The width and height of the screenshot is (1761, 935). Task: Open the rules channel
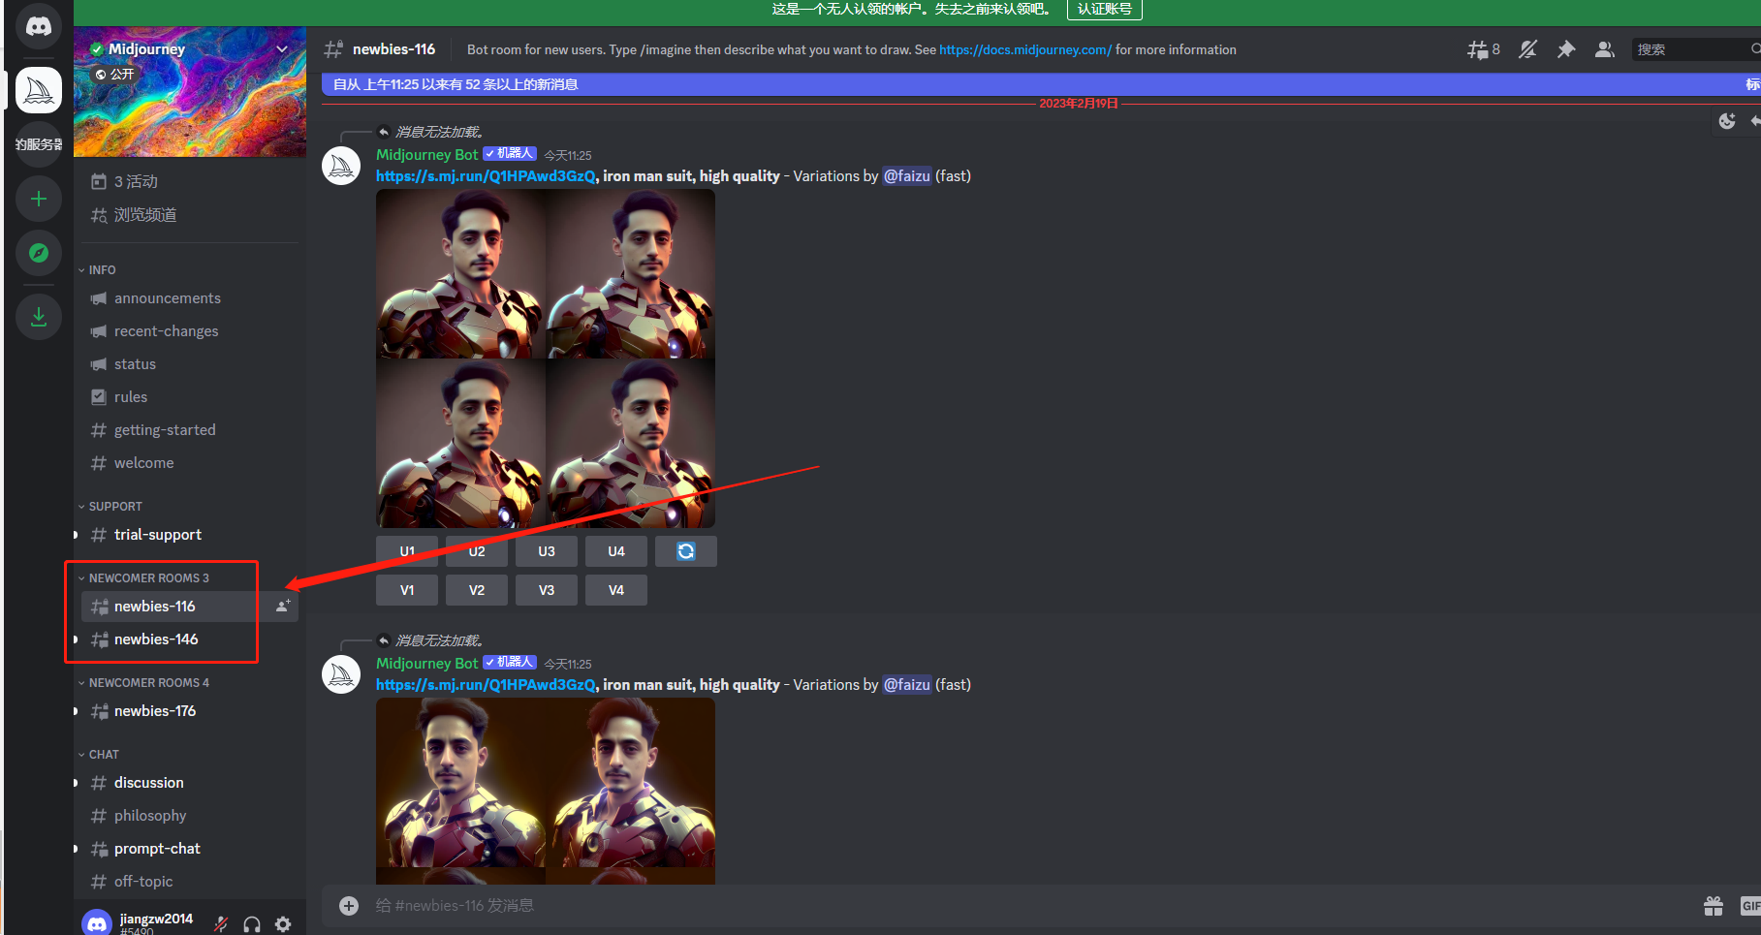[189, 397]
